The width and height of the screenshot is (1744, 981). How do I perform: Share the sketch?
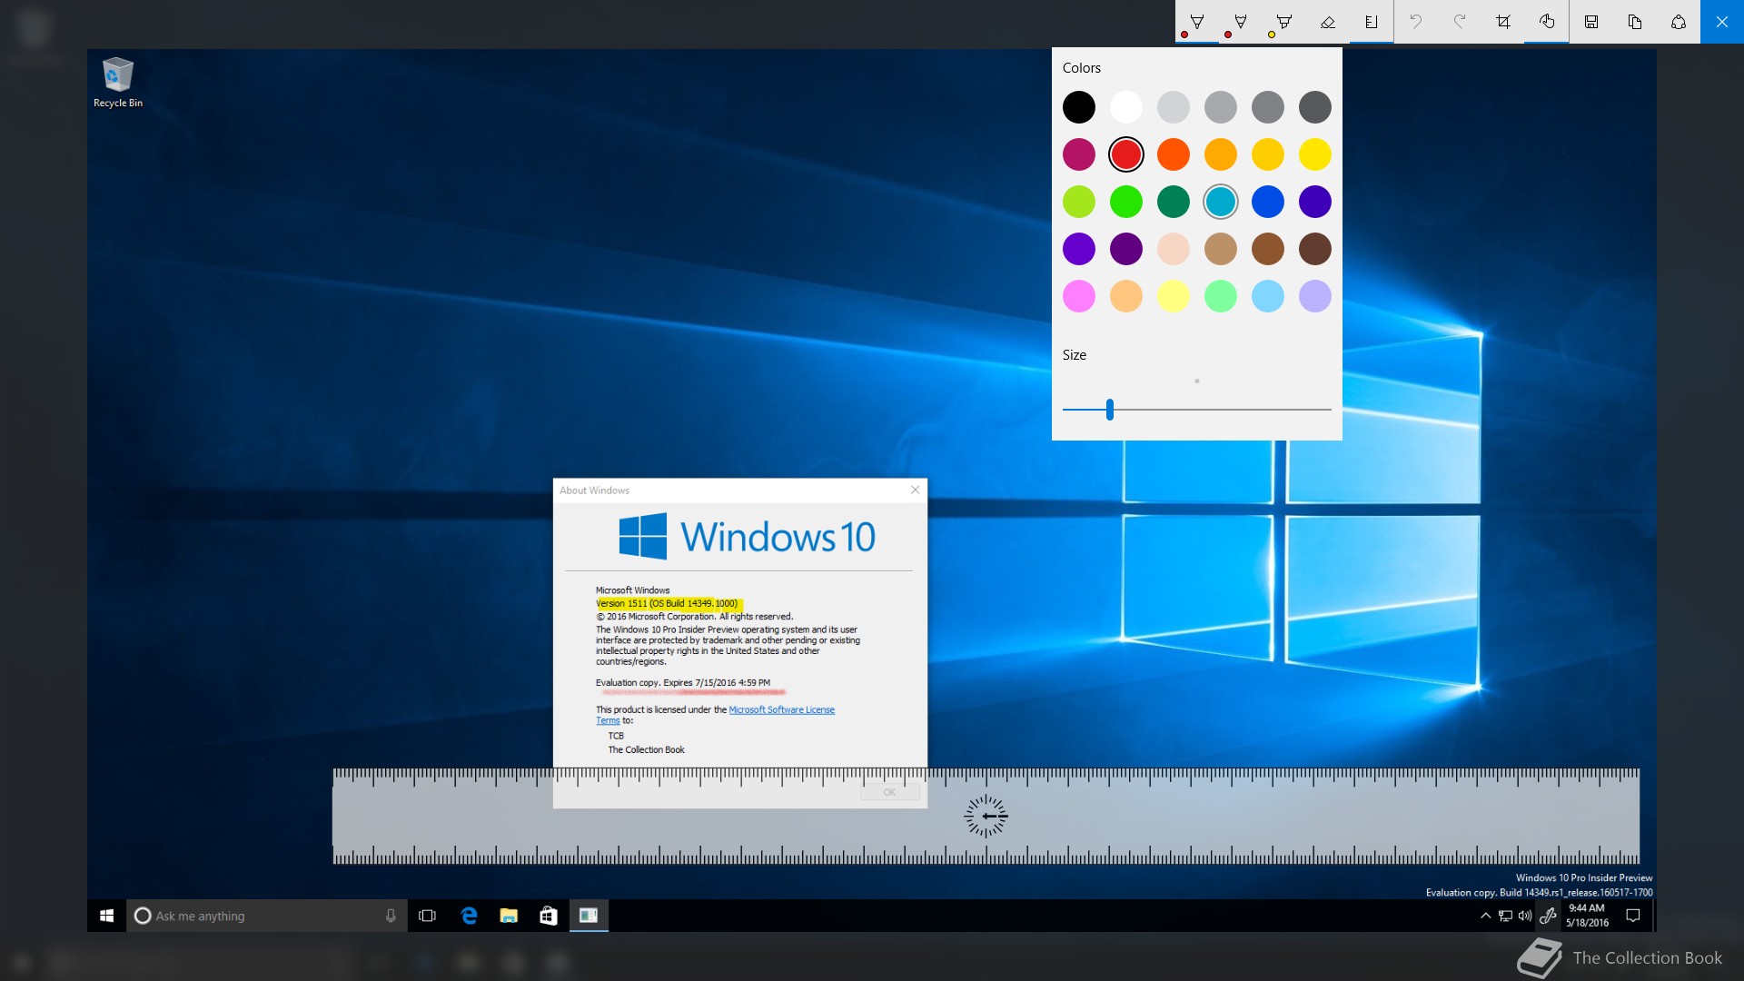pos(1679,22)
